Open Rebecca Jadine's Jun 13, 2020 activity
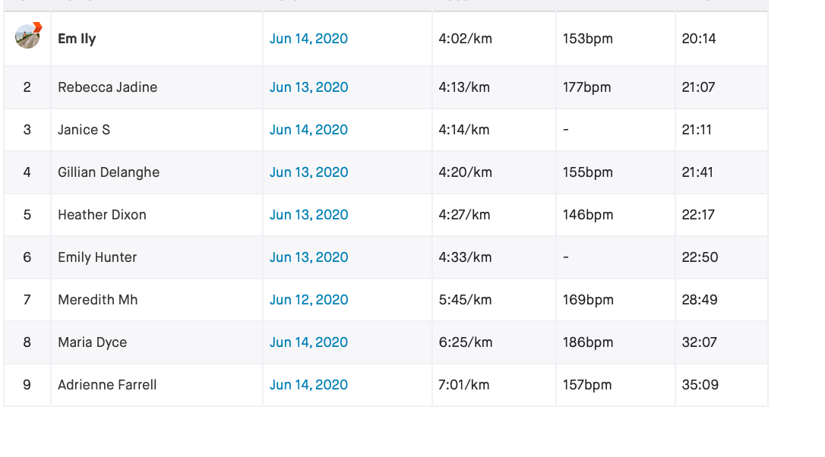 click(308, 87)
